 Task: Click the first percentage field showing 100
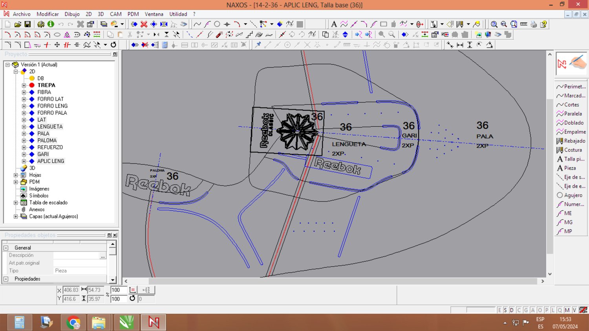point(119,290)
